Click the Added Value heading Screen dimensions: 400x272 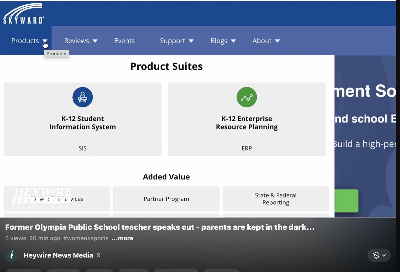coord(166,177)
